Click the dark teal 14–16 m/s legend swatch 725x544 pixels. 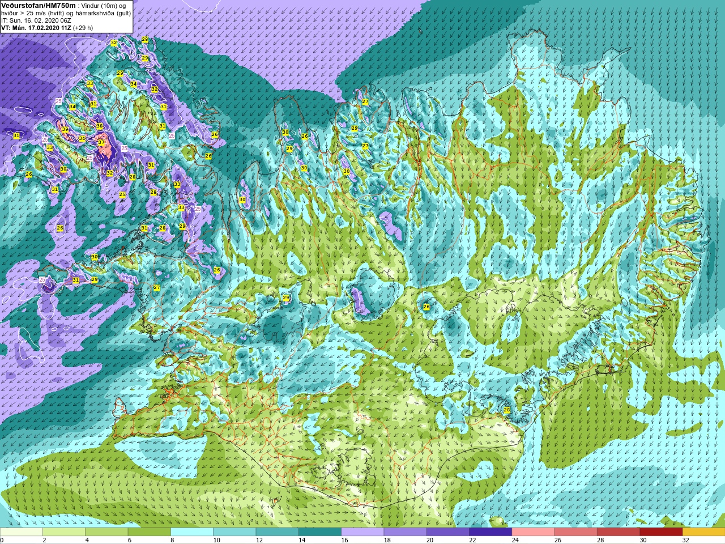(x=320, y=532)
